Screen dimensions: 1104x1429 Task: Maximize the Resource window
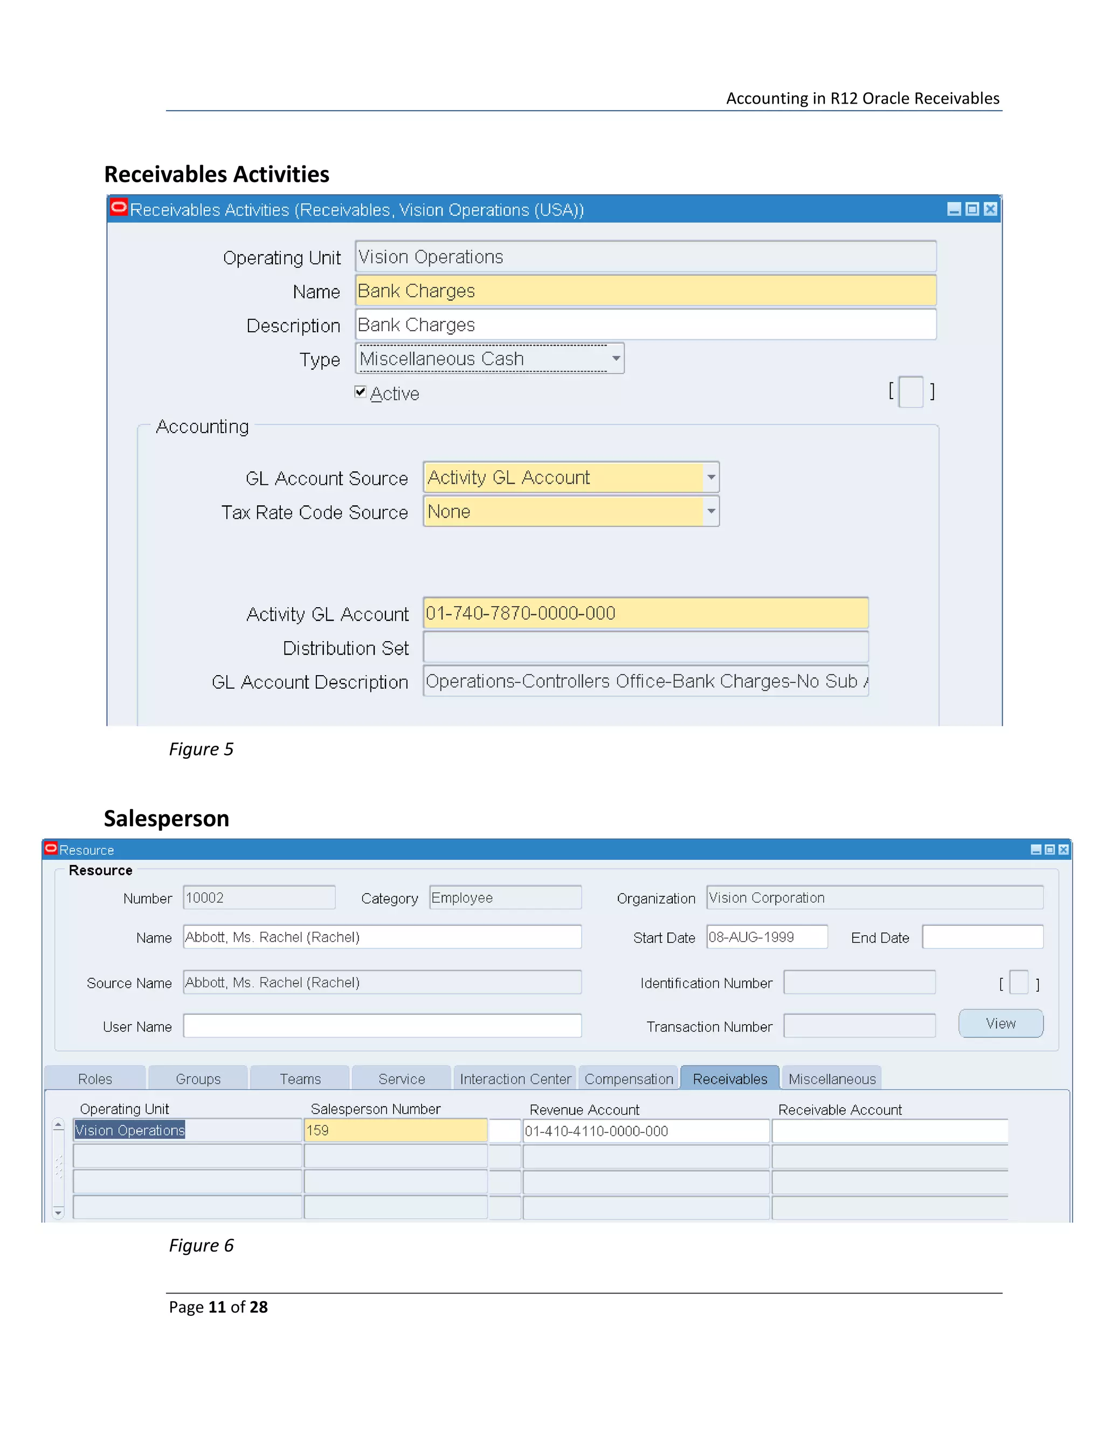coord(1050,849)
